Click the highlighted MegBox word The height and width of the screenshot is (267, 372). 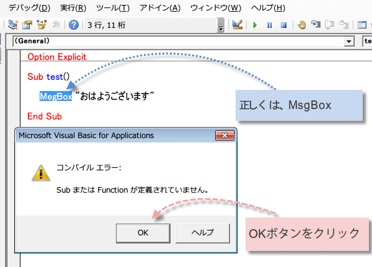coord(56,96)
